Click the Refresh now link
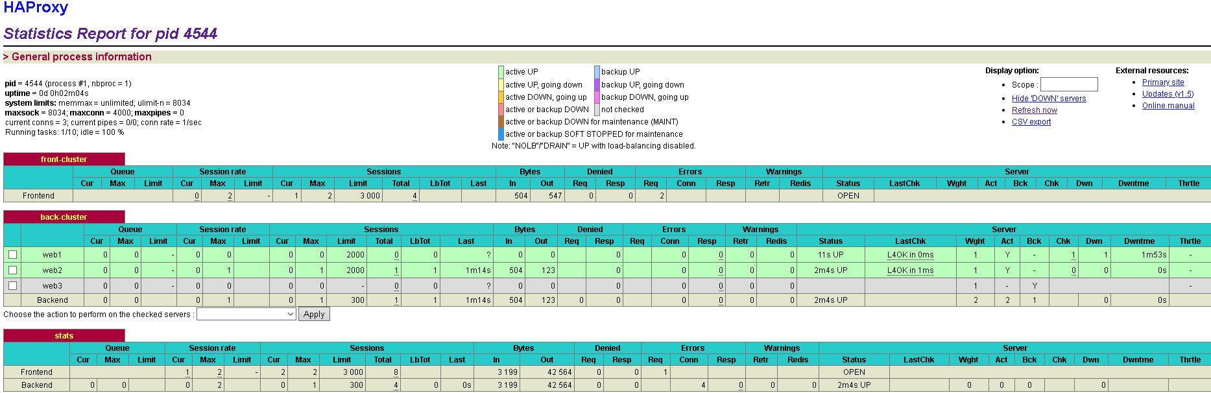Image resolution: width=1211 pixels, height=393 pixels. click(1035, 110)
